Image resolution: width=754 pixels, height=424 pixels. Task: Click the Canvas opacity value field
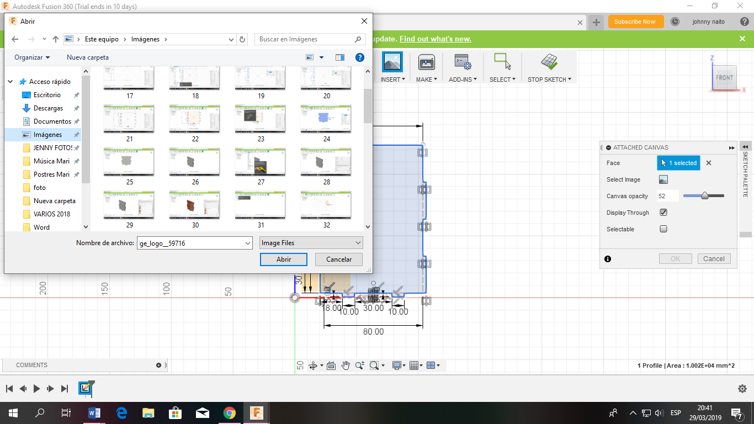click(667, 196)
